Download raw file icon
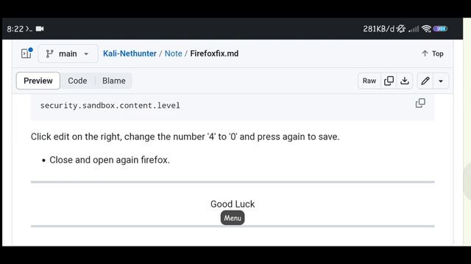This screenshot has height=264, width=471. 405,81
